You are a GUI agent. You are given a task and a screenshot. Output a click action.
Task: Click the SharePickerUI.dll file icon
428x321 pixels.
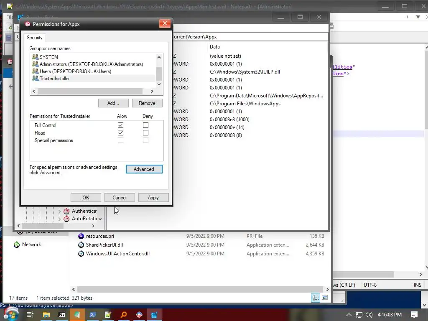(81, 245)
